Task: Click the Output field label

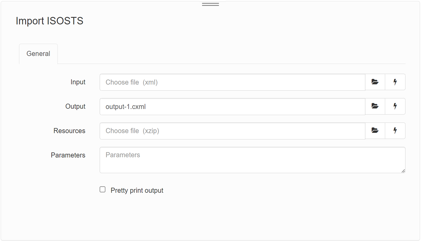Action: point(75,107)
